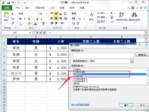Click the Paste icon in clipboard group
Viewport: 149px width, 112px height.
6,15
